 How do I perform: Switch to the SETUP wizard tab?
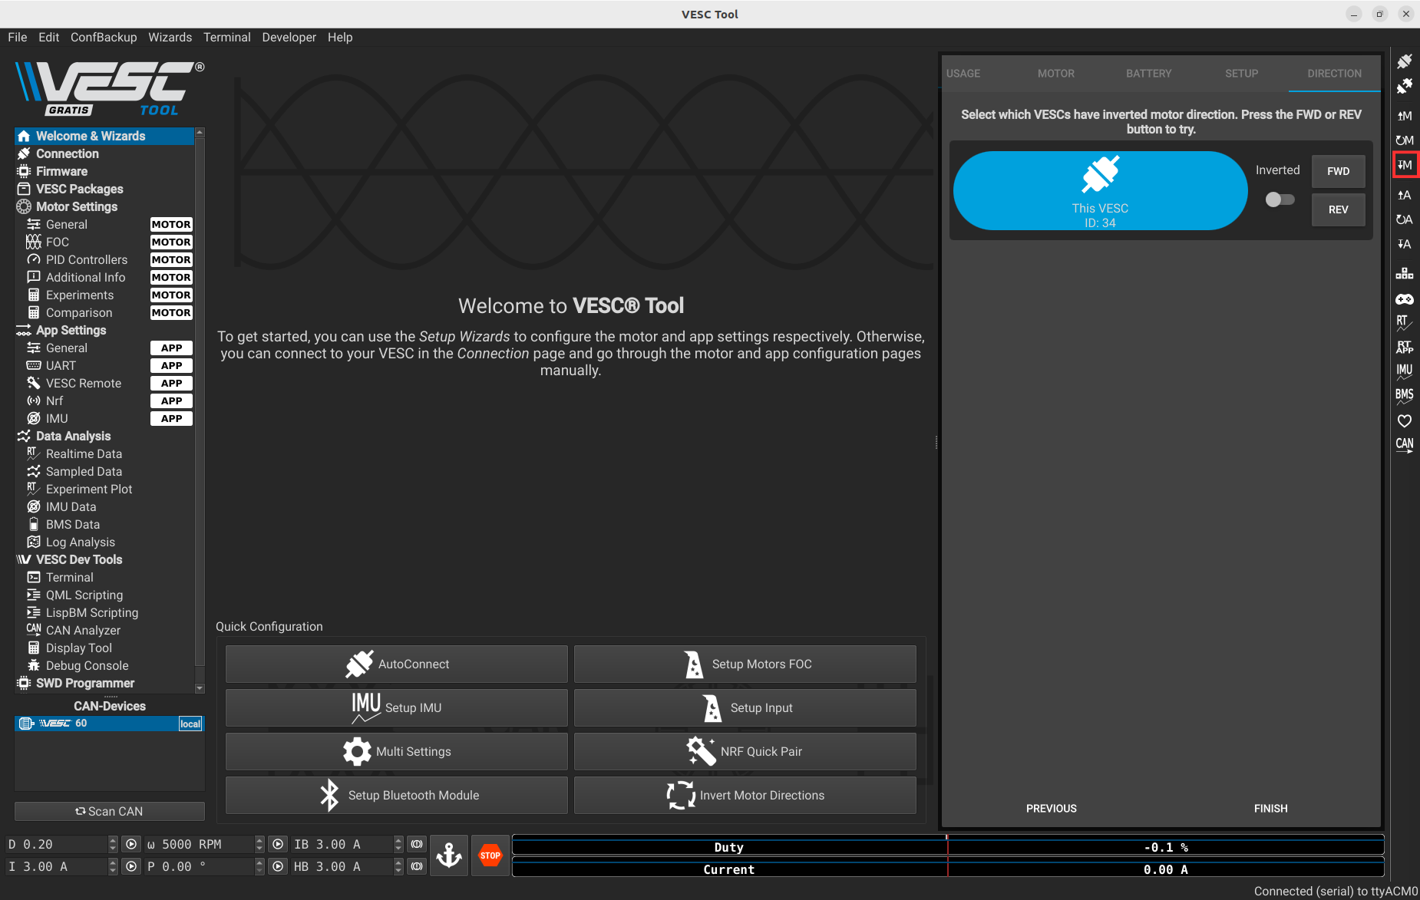coord(1242,74)
